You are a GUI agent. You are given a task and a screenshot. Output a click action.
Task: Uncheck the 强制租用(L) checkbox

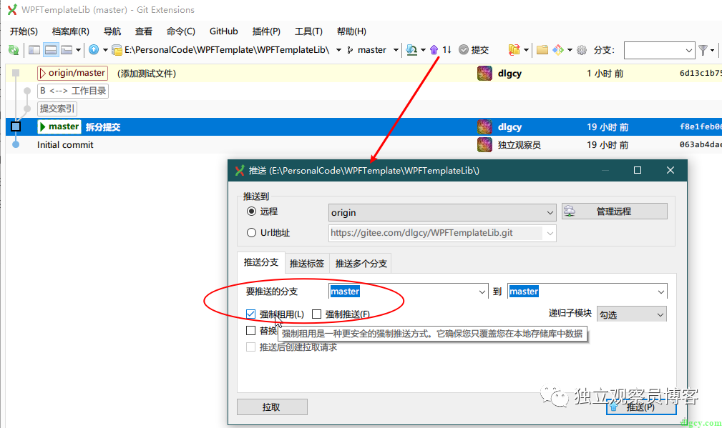(x=251, y=314)
